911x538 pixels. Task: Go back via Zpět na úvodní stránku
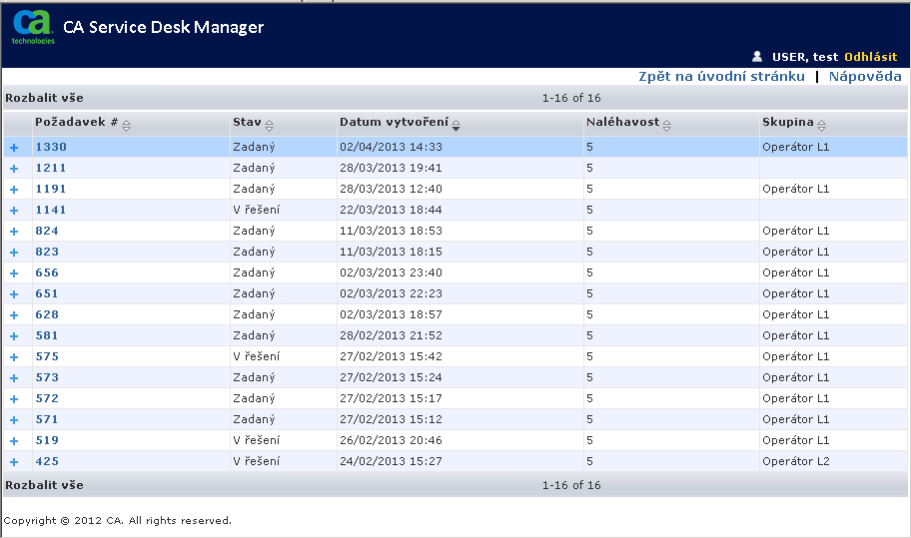[721, 77]
